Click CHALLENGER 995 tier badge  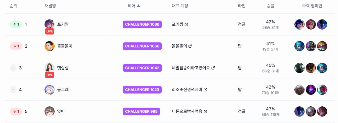[x=141, y=111]
